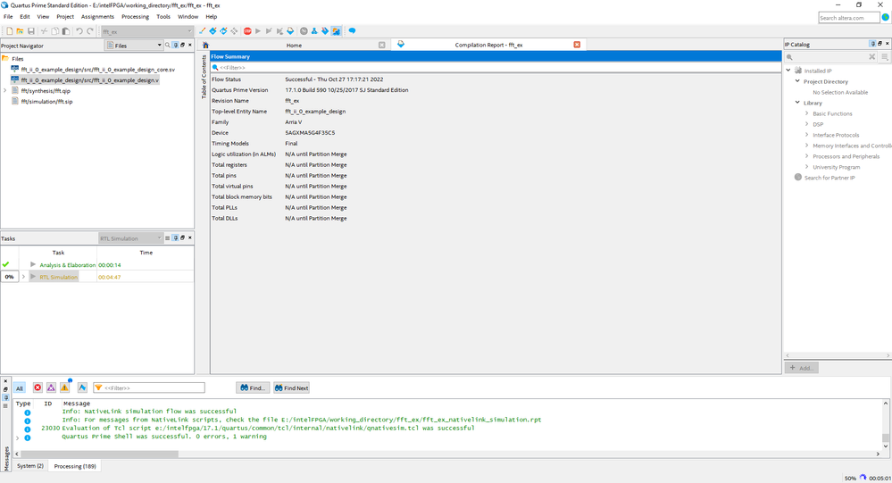Click the Tasks panel customize list icon
This screenshot has width=892, height=483.
click(x=167, y=237)
